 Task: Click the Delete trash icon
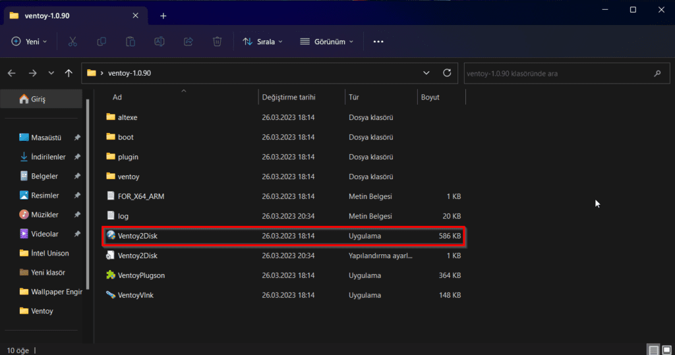tap(217, 41)
